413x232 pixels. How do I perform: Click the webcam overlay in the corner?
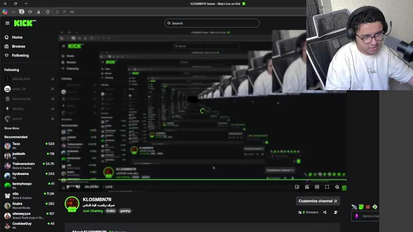pyautogui.click(x=359, y=45)
